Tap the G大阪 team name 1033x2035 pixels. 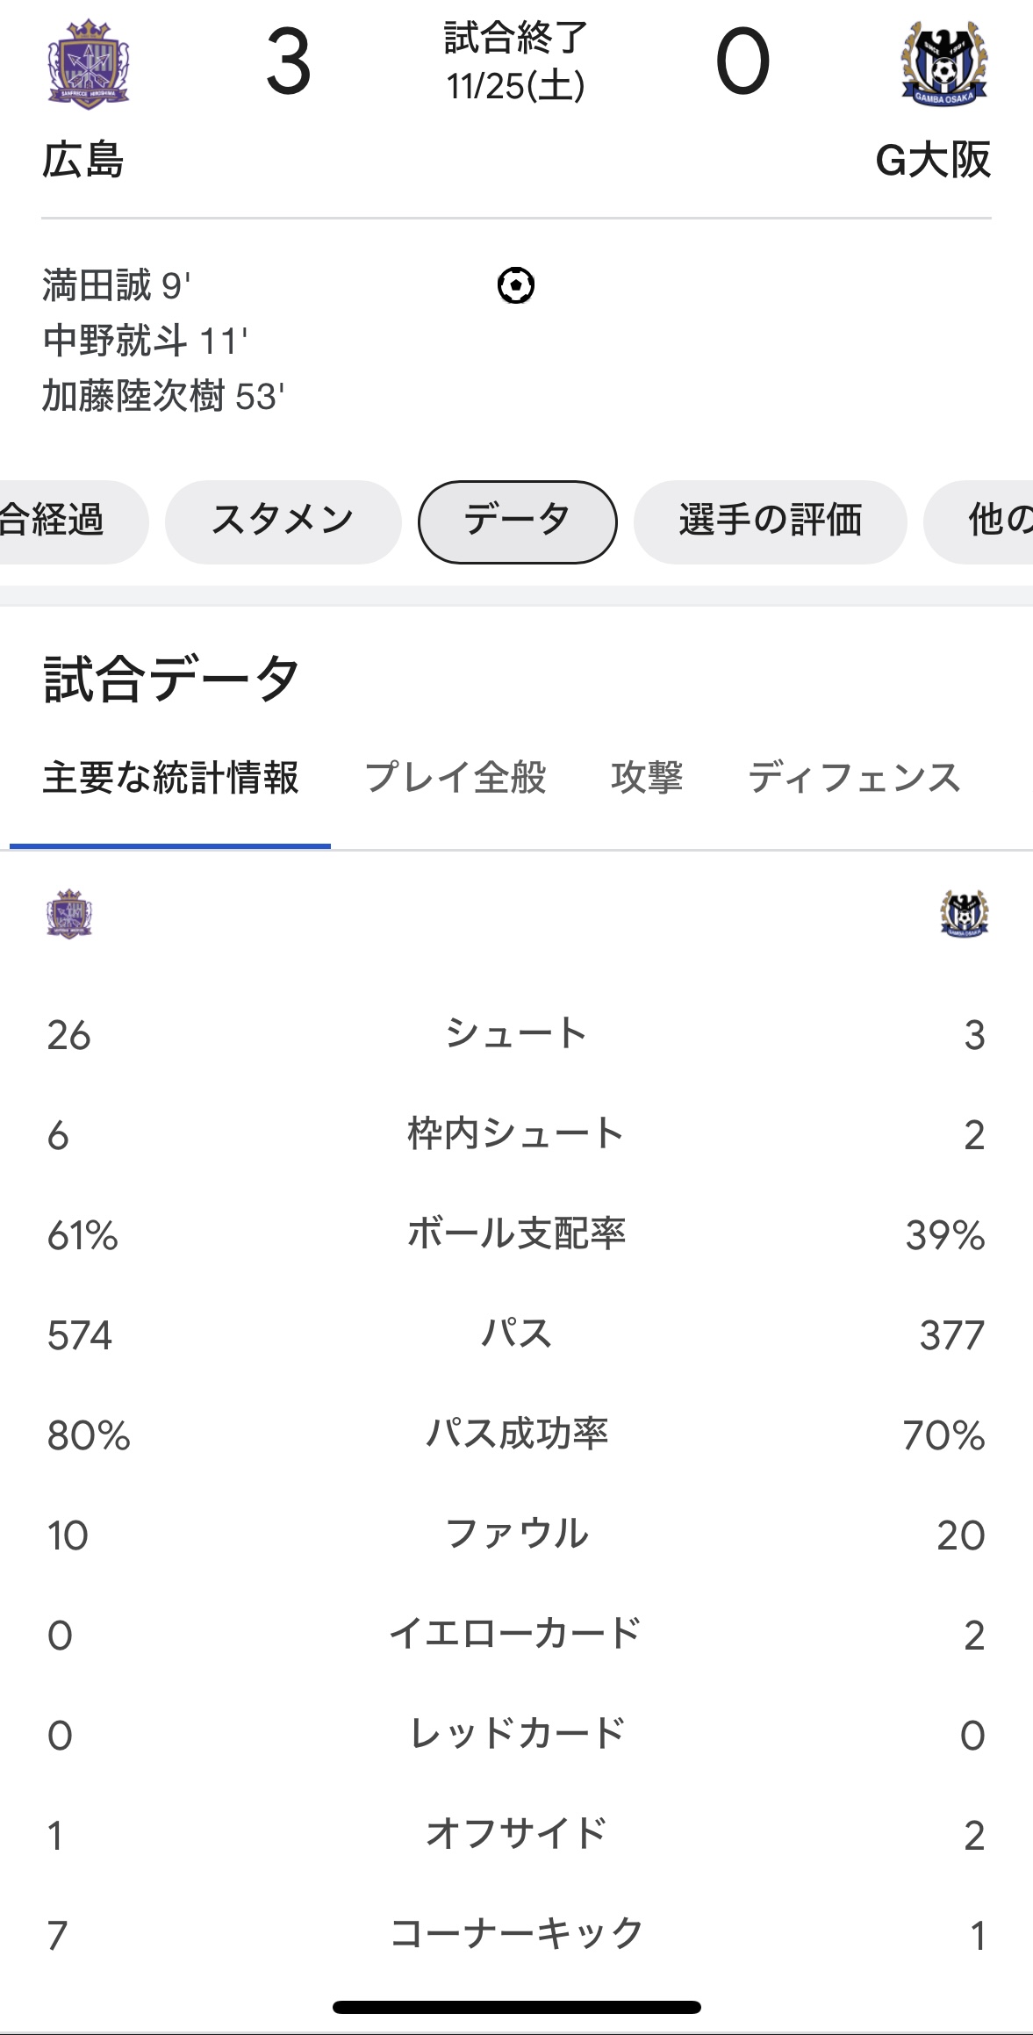click(933, 161)
